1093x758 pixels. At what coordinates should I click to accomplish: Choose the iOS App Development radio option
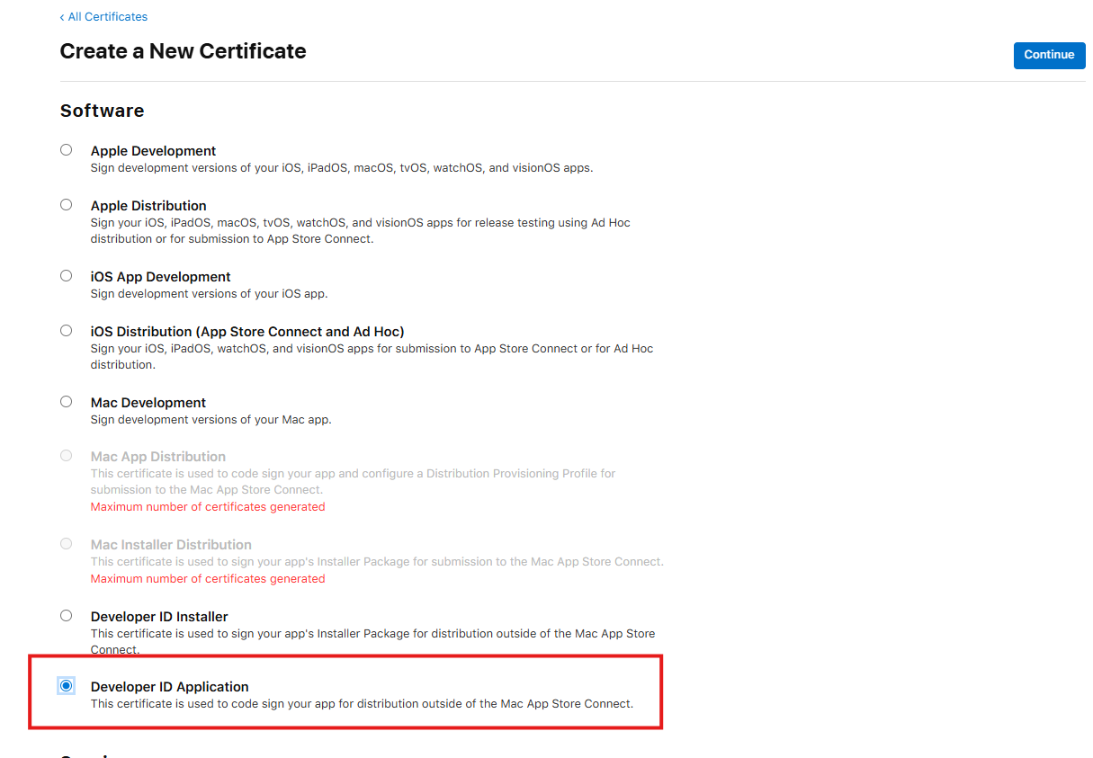point(67,276)
